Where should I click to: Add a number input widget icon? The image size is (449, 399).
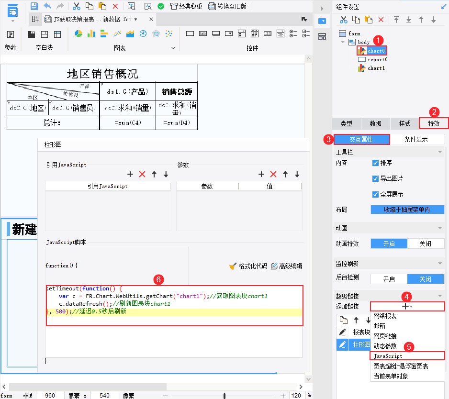[x=268, y=33]
